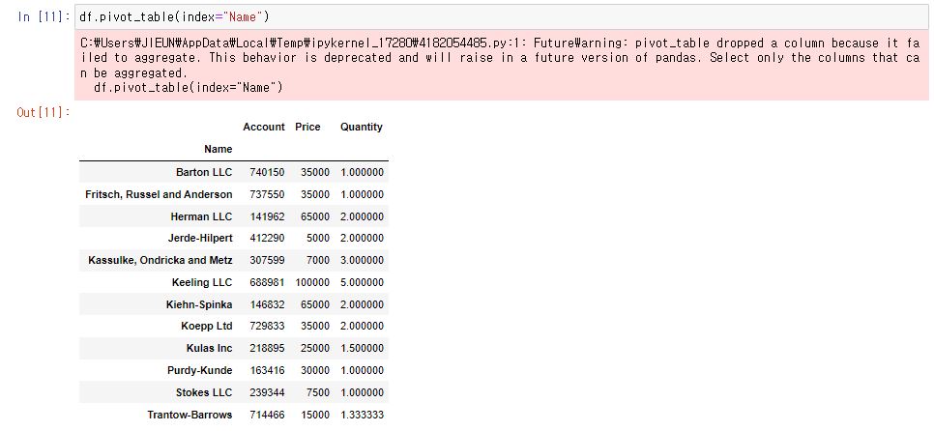Click Quantity 1.333333 for Trantow-Barrows
This screenshot has height=431, width=934.
pyautogui.click(x=363, y=415)
